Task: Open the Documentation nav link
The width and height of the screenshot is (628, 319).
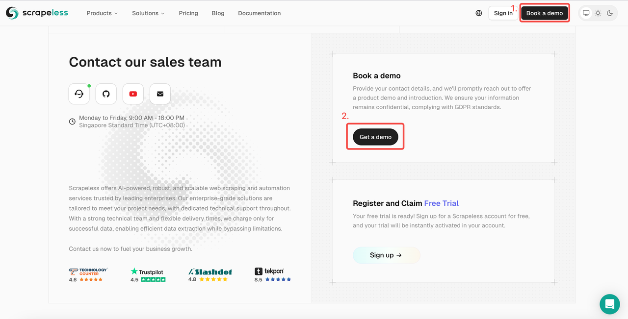Action: [x=259, y=13]
